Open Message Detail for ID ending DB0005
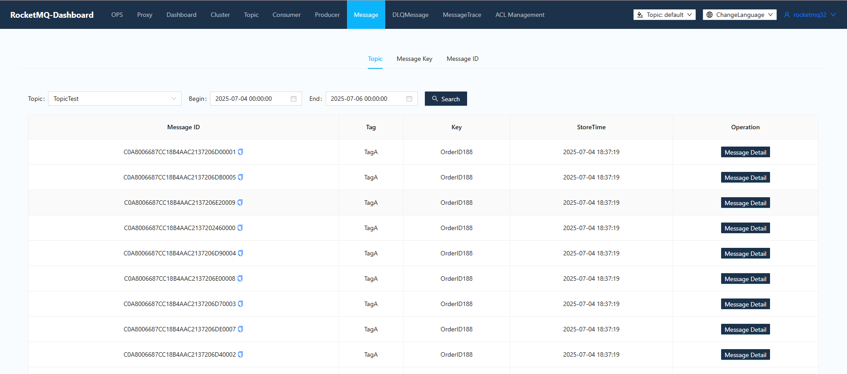The image size is (847, 374). [746, 177]
